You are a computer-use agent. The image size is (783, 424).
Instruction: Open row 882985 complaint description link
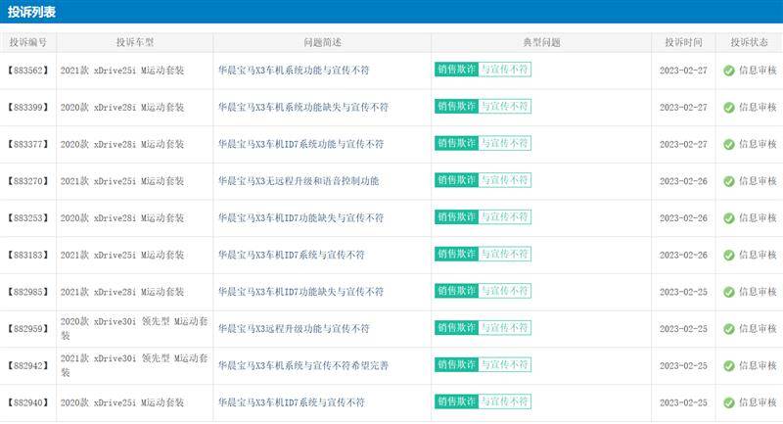click(x=300, y=292)
